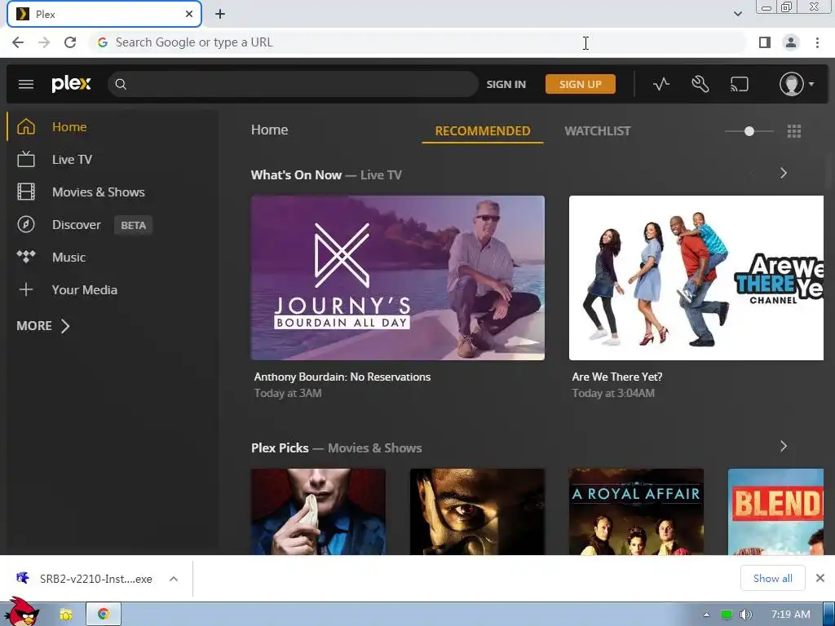Click the Home page heading
The width and height of the screenshot is (835, 626).
pyautogui.click(x=269, y=130)
